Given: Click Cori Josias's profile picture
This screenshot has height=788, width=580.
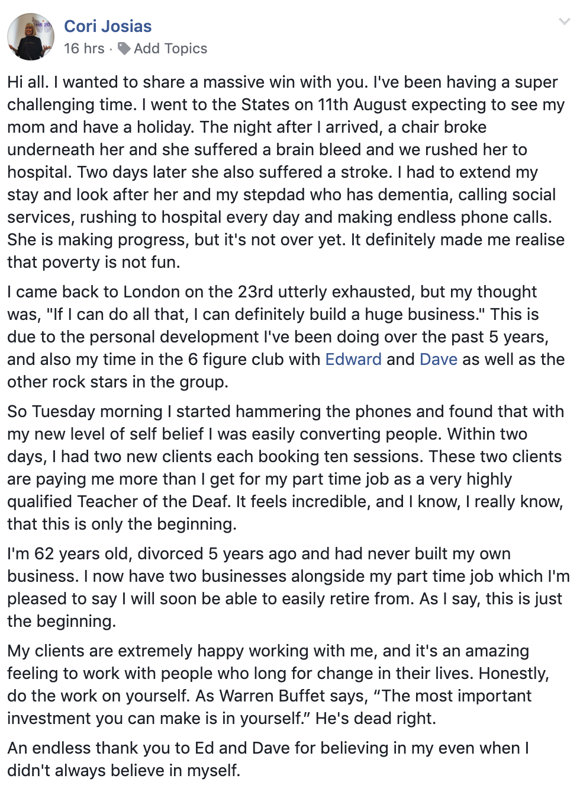Looking at the screenshot, I should (31, 37).
